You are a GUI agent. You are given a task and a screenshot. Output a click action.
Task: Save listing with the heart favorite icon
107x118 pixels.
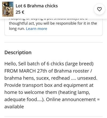coord(99,9)
